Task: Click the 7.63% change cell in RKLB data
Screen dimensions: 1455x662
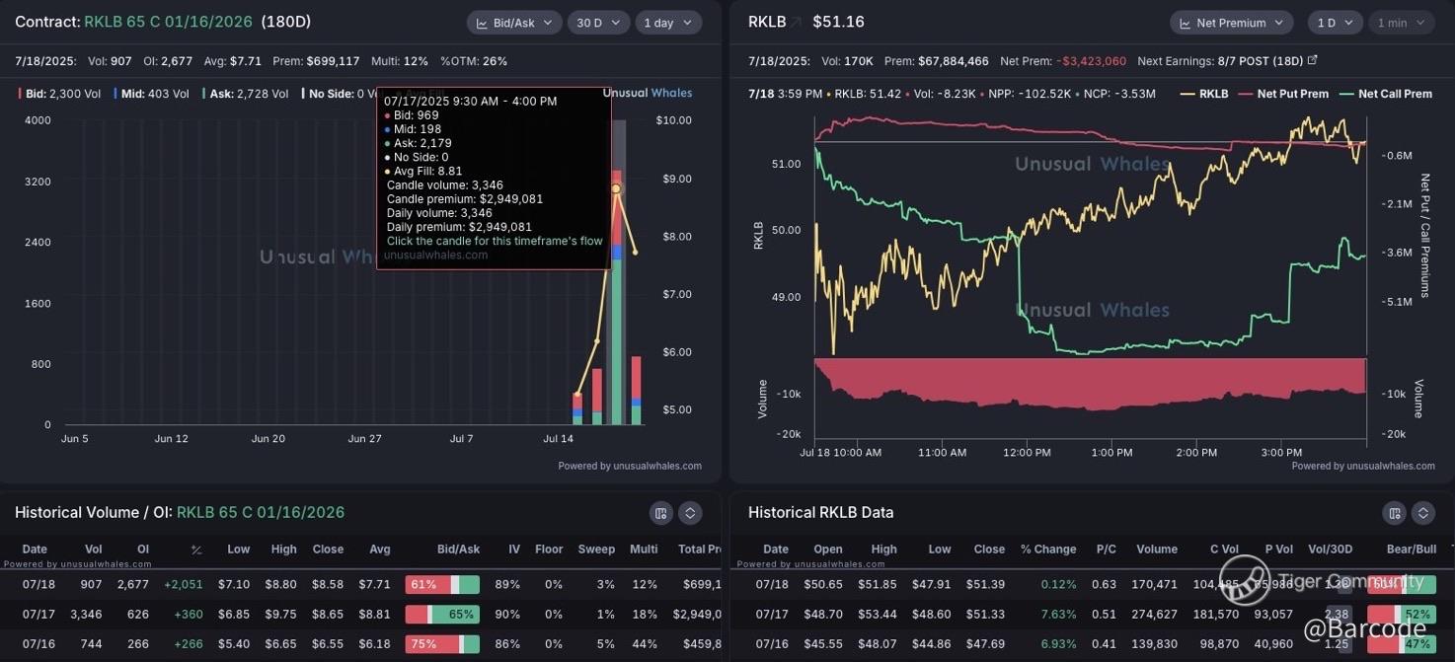Action: coord(1058,615)
